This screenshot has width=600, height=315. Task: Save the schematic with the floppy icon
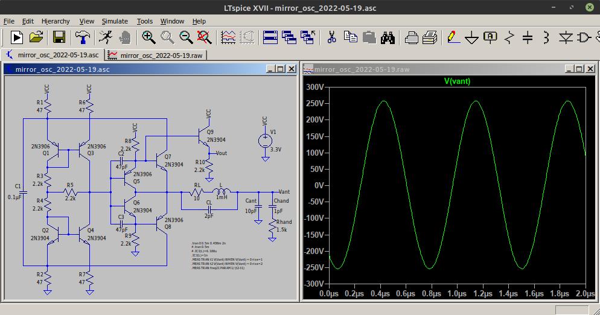pyautogui.click(x=59, y=37)
